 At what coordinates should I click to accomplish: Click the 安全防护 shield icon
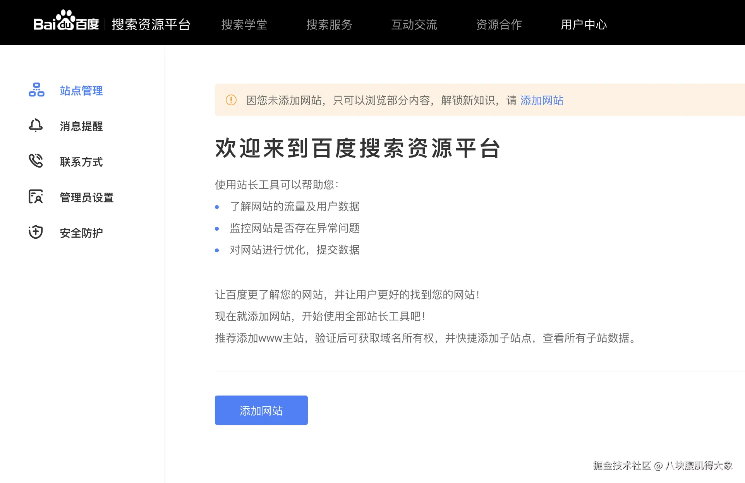coord(36,232)
